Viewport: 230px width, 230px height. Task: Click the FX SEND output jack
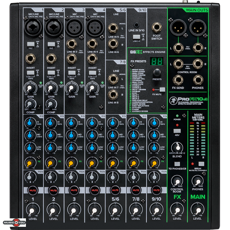(x=178, y=80)
